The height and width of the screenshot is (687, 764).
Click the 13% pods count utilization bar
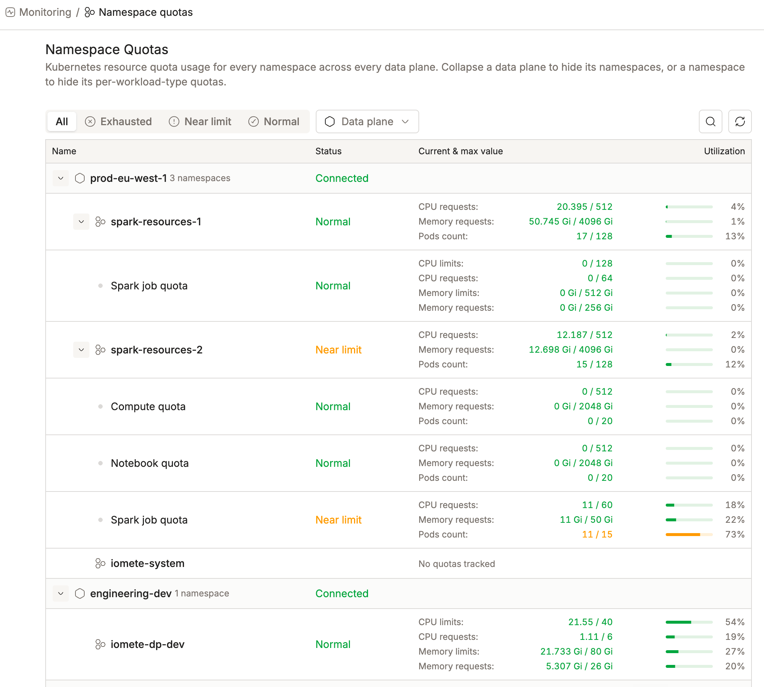click(x=689, y=236)
